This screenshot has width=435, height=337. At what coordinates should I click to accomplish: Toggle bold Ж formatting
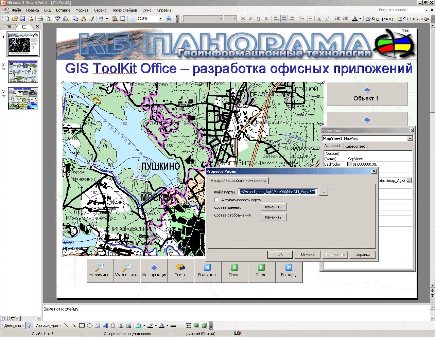[x=243, y=19]
